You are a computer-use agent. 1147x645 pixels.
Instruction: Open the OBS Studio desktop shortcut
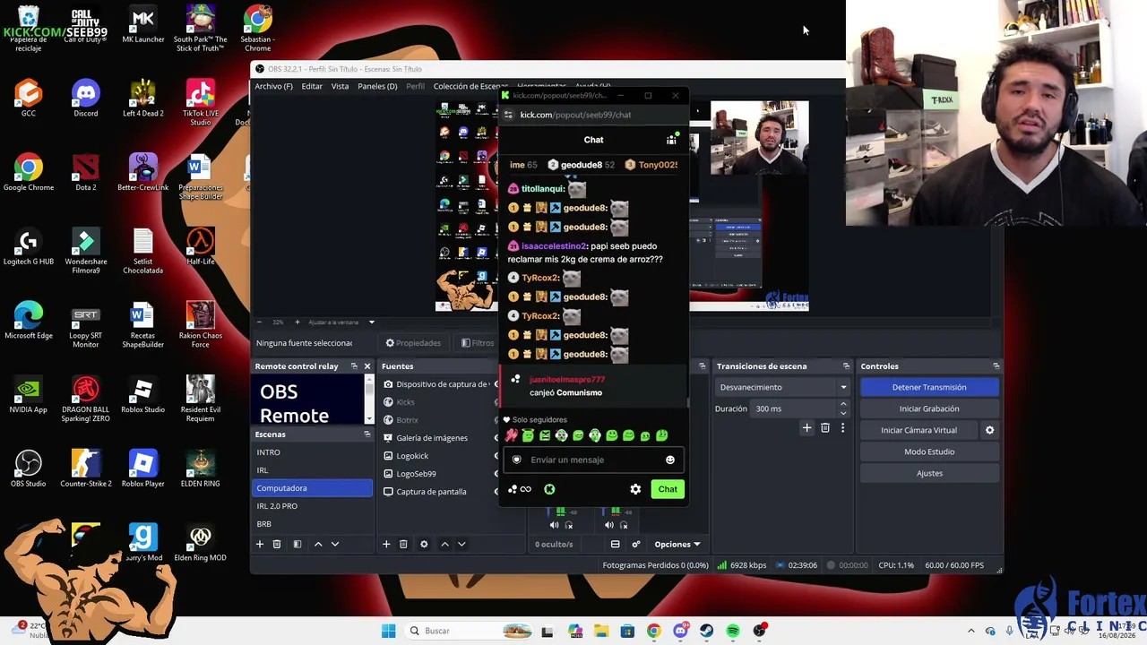[x=29, y=469]
